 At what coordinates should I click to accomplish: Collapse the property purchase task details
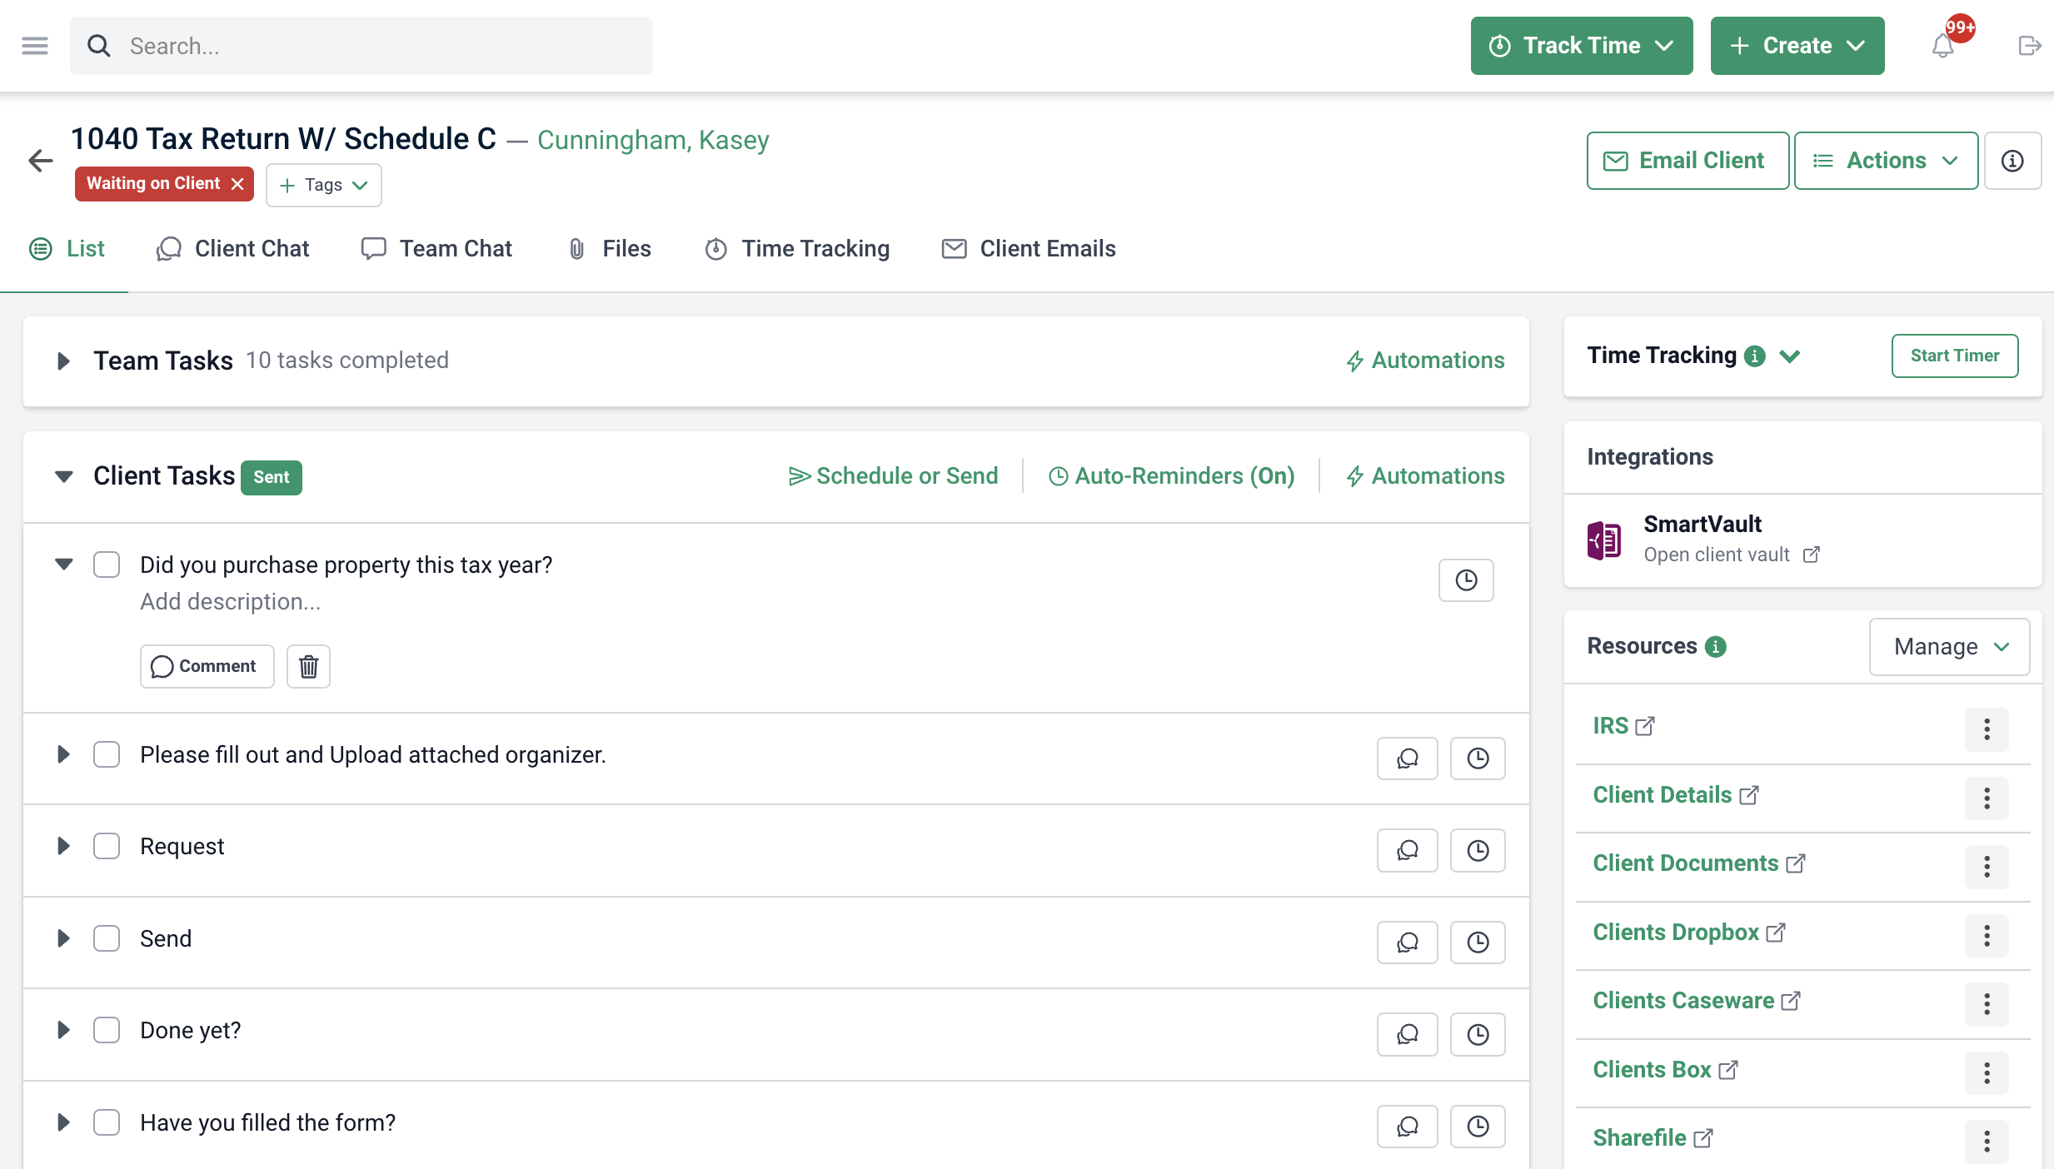(63, 565)
